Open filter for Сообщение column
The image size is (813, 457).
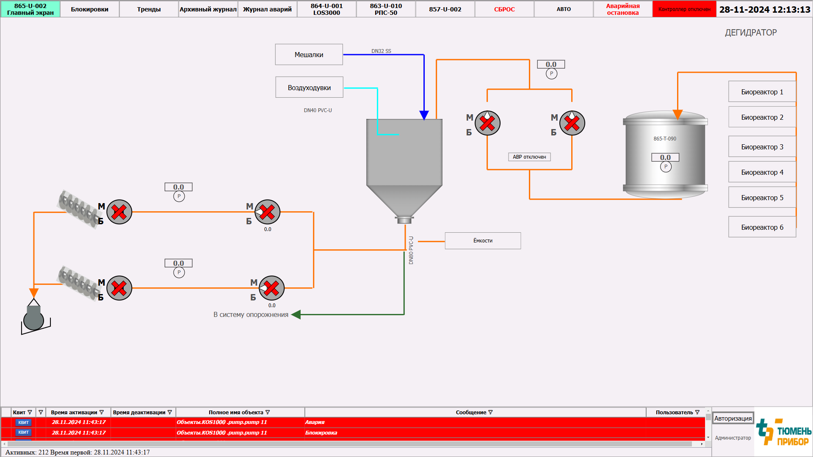point(491,412)
